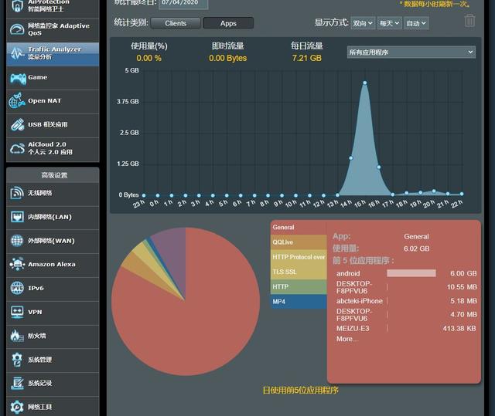
Task: Open VPN menu item
Action: coord(53,312)
